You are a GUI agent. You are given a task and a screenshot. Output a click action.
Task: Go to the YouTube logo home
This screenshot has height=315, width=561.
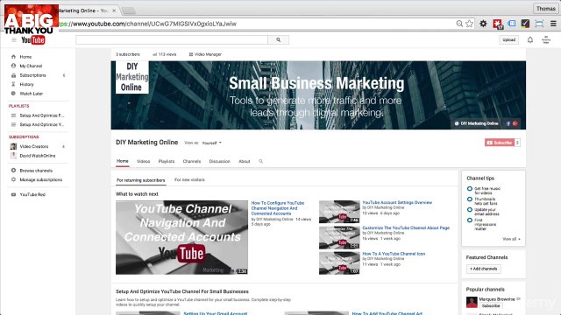(x=33, y=40)
